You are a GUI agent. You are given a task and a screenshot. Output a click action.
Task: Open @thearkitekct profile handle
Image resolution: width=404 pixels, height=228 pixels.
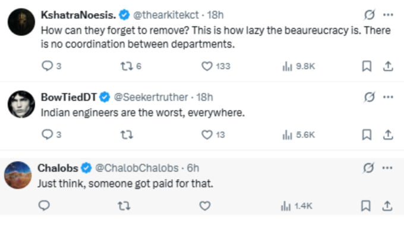tap(166, 15)
